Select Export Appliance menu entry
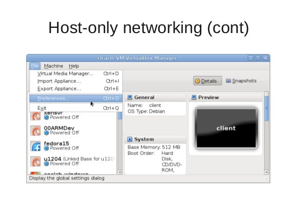Screen dimensions: 298x223 point(76,88)
